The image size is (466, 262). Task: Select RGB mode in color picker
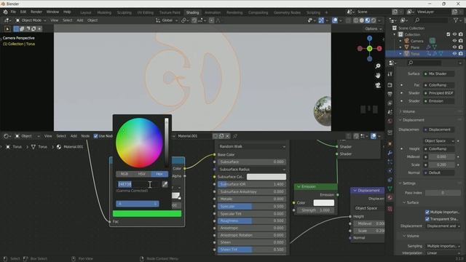click(x=125, y=174)
